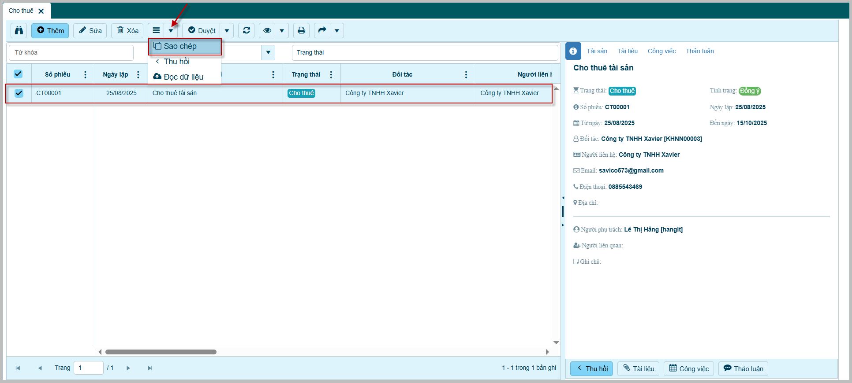Uncheck the CT00001 row checkbox
The height and width of the screenshot is (383, 852).
19,93
